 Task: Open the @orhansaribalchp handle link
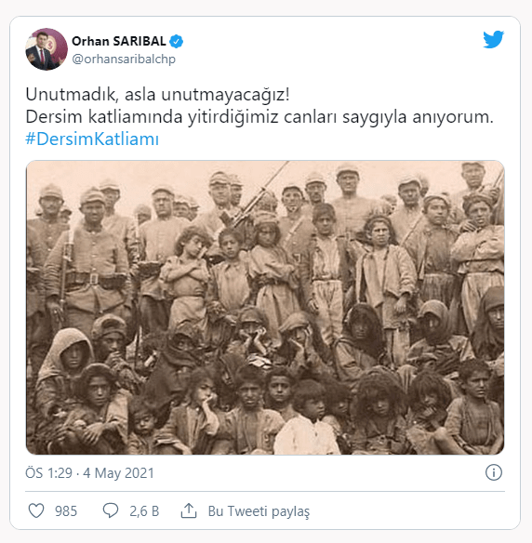(x=124, y=59)
